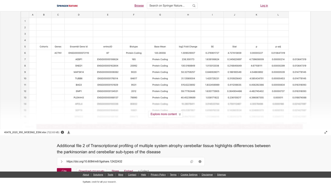
Task: Open the Share option
Action: 115,170
